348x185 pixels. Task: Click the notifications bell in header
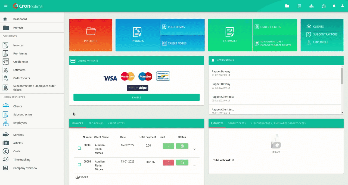tap(334, 6)
